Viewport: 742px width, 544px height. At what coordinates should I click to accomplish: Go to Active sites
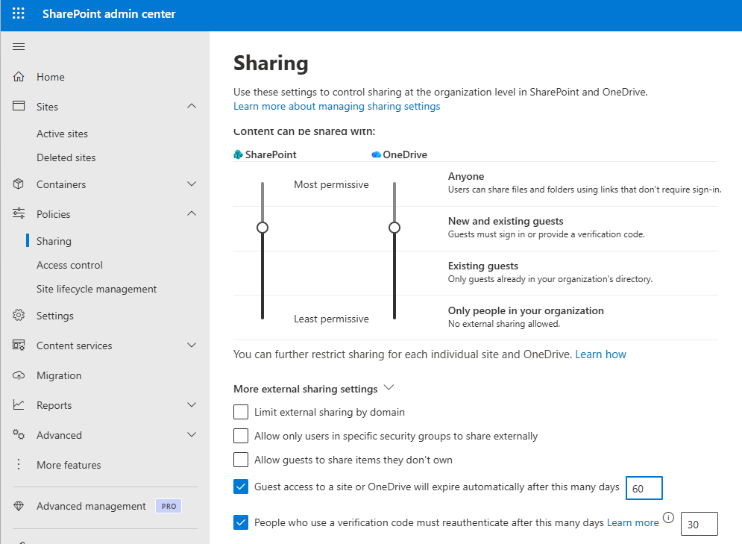pyautogui.click(x=62, y=134)
